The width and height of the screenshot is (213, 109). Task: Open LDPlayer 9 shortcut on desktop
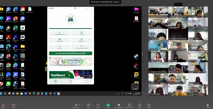pyautogui.click(x=136, y=75)
